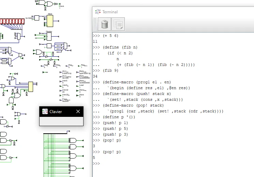The width and height of the screenshot is (254, 177).
Task: Select the yellow component in lower-left circuit
Action: [31, 87]
